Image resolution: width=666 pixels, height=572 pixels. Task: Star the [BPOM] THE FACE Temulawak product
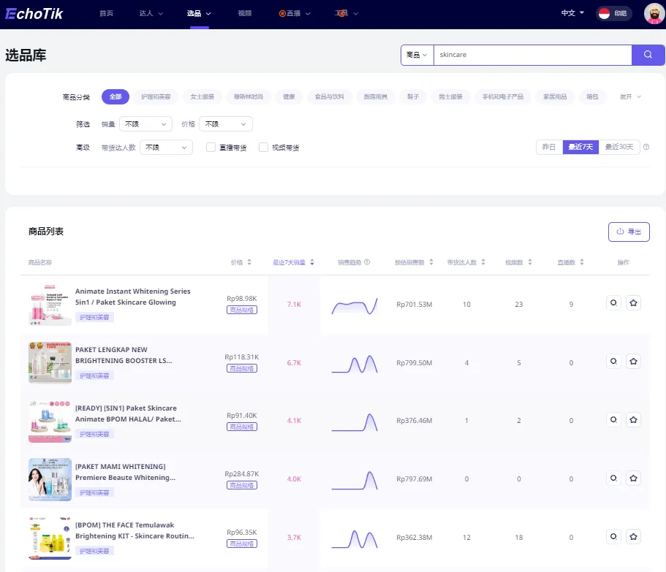pyautogui.click(x=633, y=537)
